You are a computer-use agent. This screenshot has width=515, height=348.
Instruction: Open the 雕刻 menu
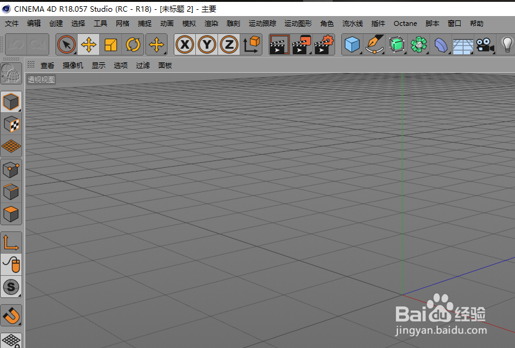[233, 23]
